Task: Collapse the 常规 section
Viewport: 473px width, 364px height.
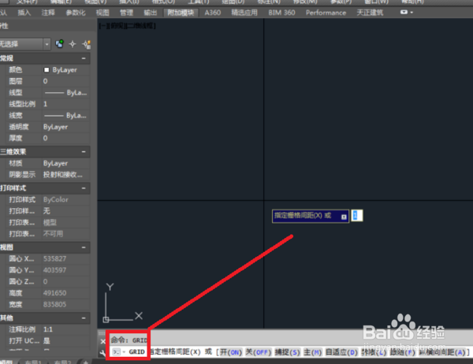Action: pyautogui.click(x=84, y=58)
